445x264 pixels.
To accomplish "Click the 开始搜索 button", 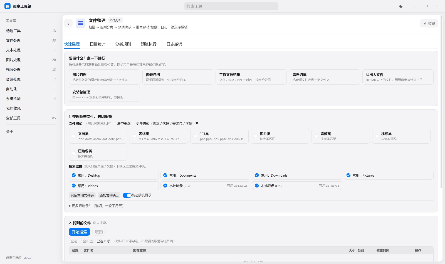I will 80,232.
